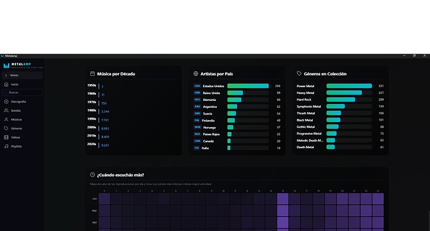Screen dimensions: 430x231
Task: Click the Argentina country label
Action: (210, 107)
